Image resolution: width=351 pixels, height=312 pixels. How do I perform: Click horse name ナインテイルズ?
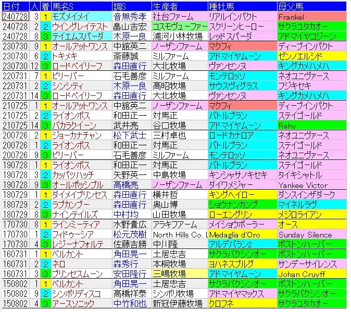[x=82, y=215]
